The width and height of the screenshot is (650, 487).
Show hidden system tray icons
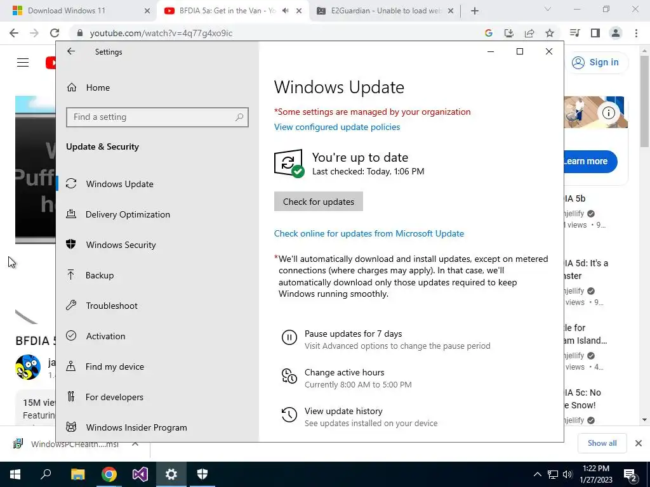pos(537,474)
